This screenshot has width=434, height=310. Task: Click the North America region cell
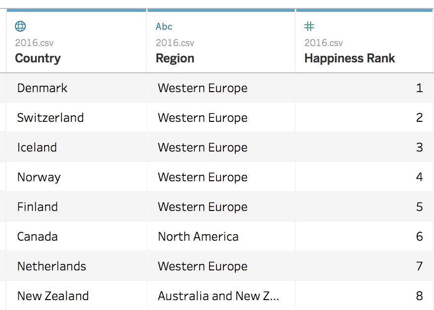coord(198,237)
